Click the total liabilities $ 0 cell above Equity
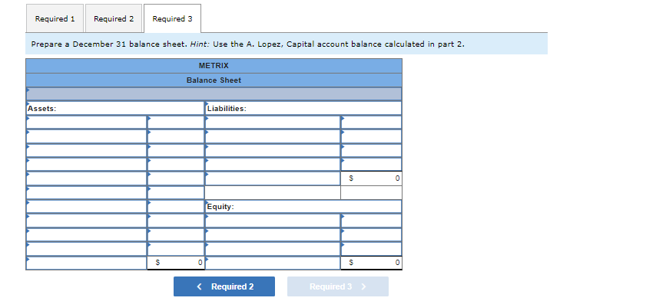656x301 pixels. coord(372,178)
